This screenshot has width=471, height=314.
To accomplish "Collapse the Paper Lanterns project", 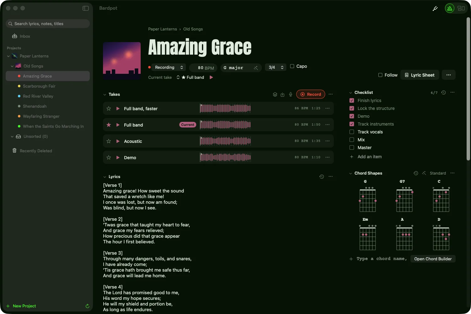I will click(8, 56).
